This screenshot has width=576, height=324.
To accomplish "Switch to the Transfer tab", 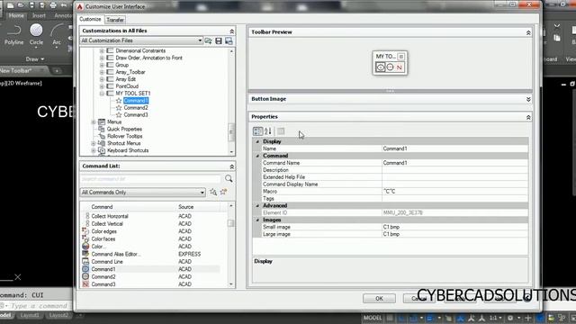I will [x=115, y=20].
